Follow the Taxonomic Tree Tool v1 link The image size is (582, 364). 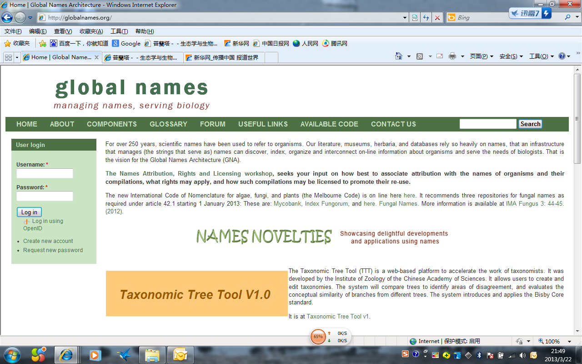[337, 316]
